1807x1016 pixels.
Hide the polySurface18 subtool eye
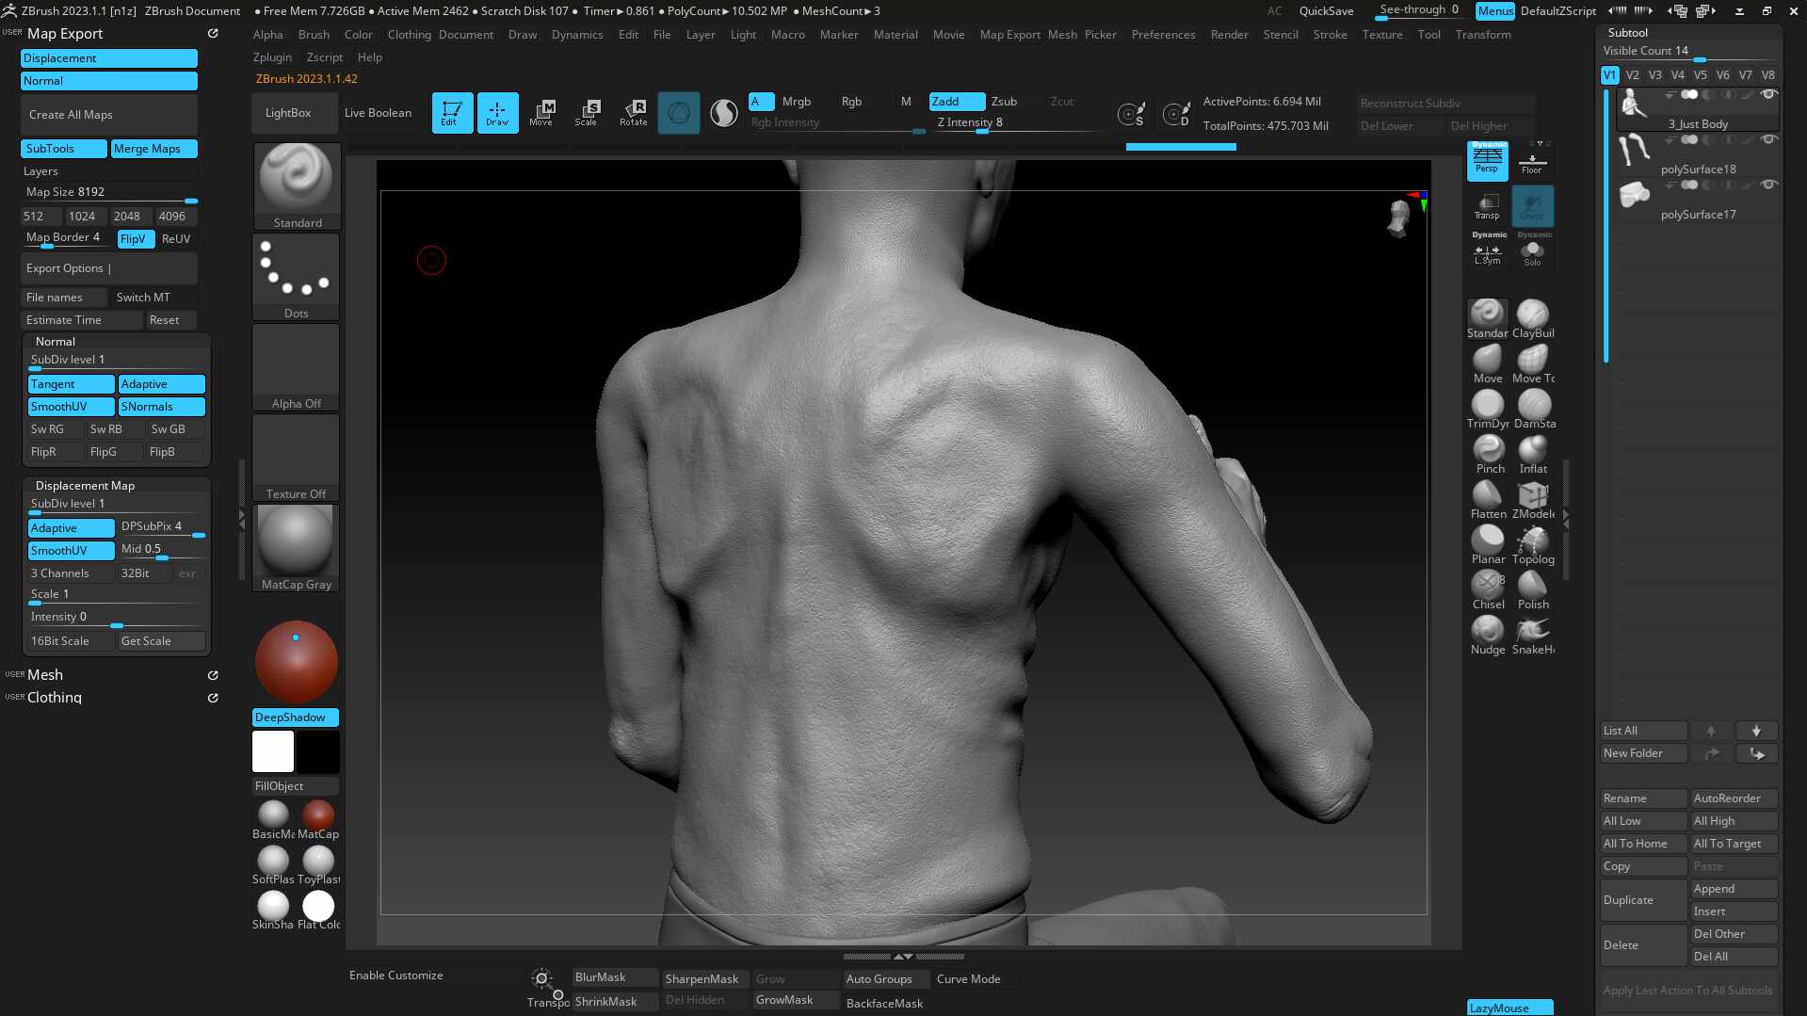(1768, 140)
